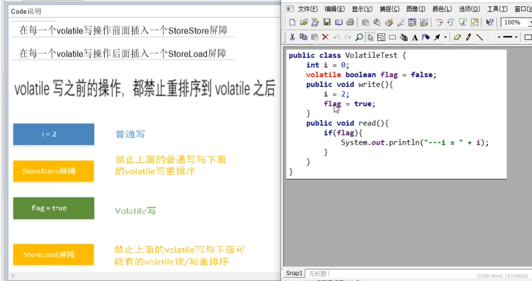Open the 选项(O) menu
Screen dimensions: 532x281
coord(469,9)
